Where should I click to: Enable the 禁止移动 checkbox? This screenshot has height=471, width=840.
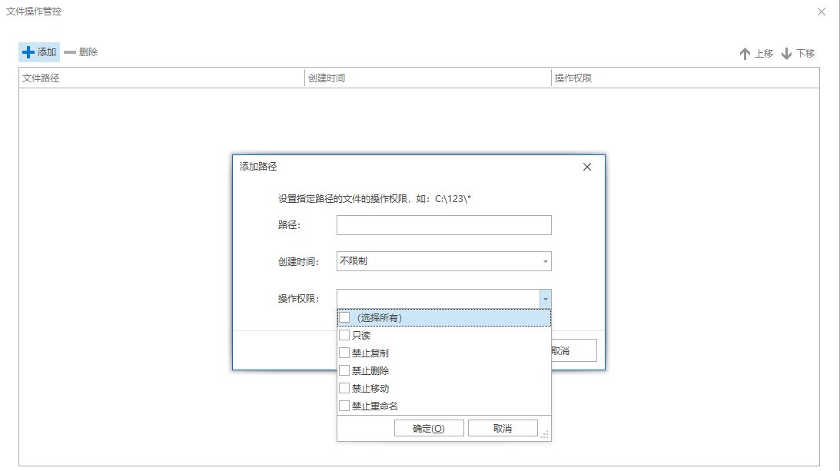(344, 389)
